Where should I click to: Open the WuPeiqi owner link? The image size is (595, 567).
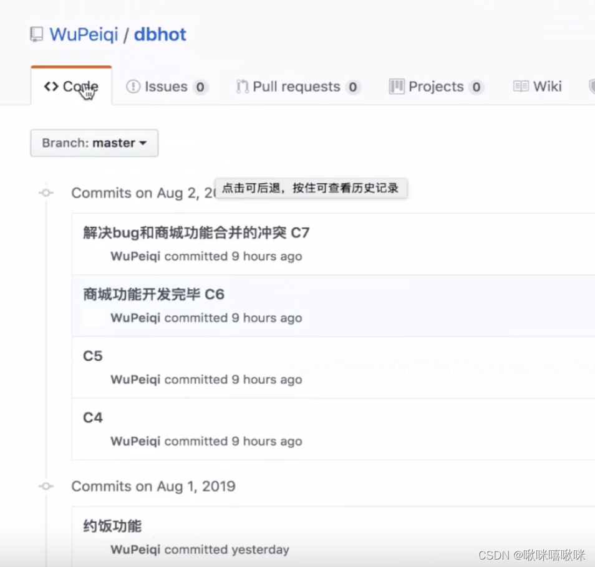[x=84, y=34]
